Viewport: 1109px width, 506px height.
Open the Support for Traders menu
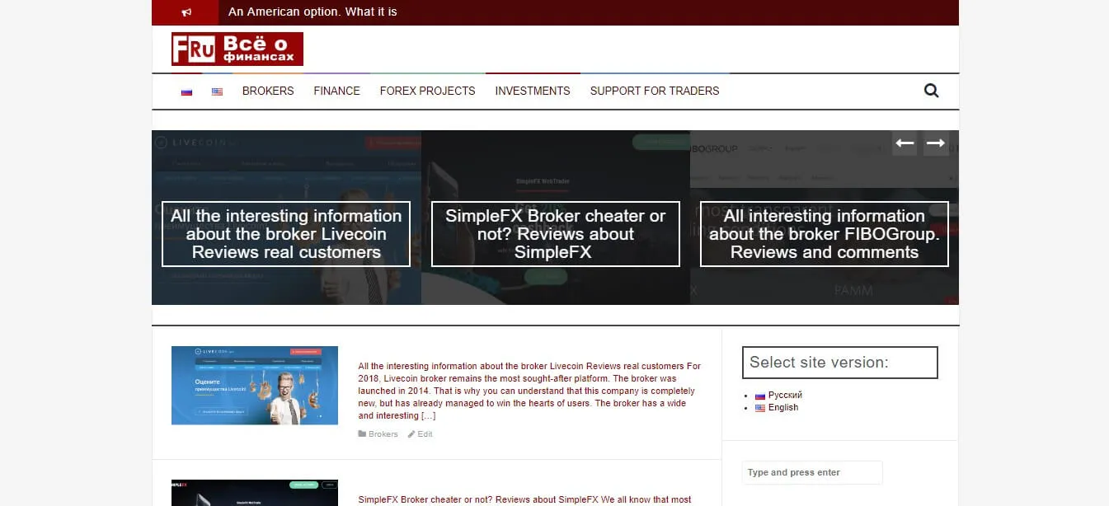point(655,91)
